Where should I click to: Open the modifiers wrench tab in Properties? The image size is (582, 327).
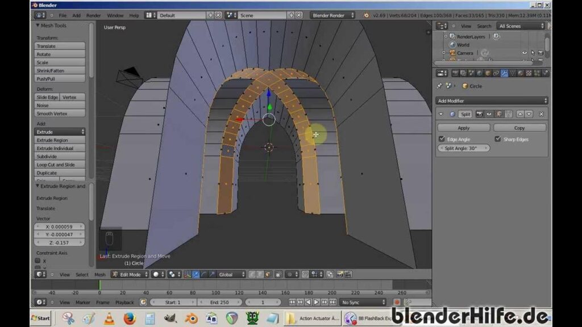504,73
